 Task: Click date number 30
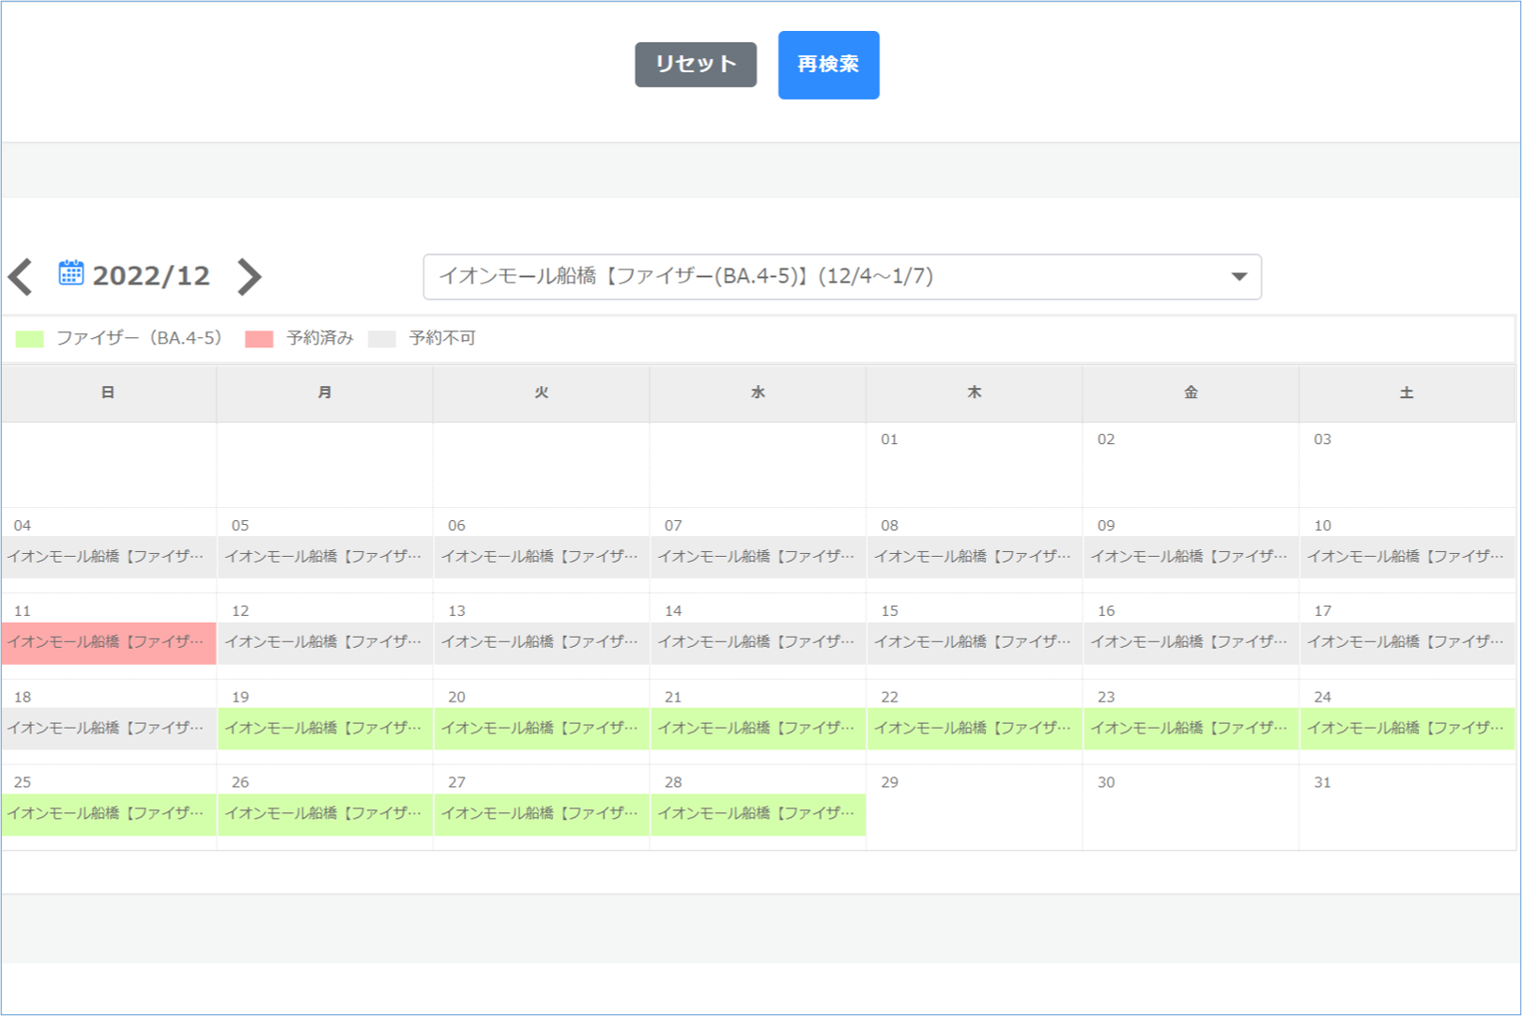(1106, 782)
